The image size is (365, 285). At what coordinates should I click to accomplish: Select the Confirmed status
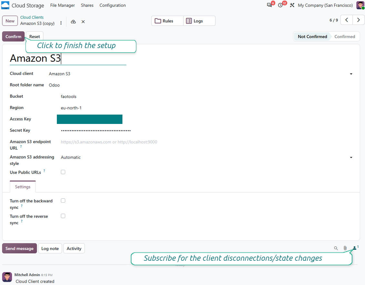(345, 36)
